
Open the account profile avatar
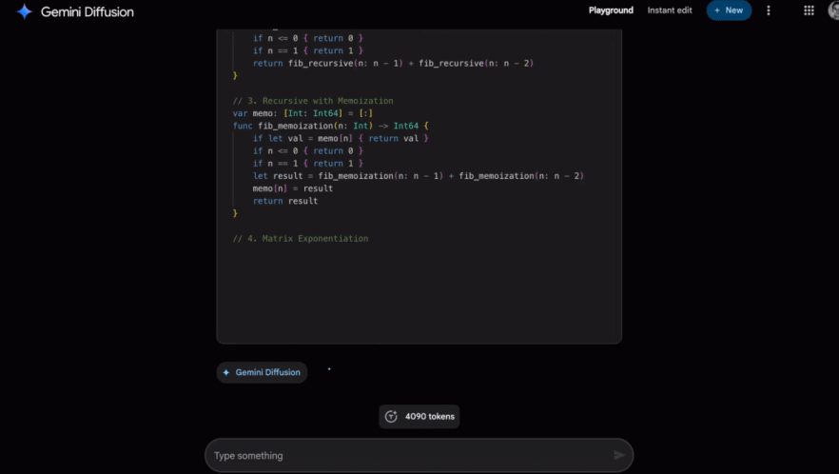833,10
